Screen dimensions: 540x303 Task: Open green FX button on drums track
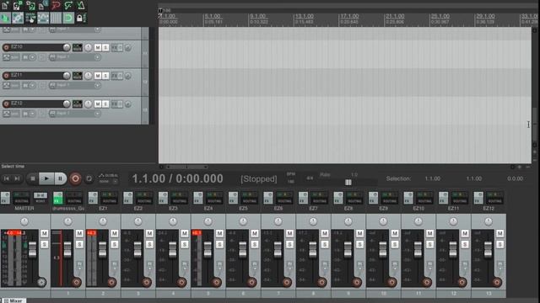pyautogui.click(x=57, y=199)
